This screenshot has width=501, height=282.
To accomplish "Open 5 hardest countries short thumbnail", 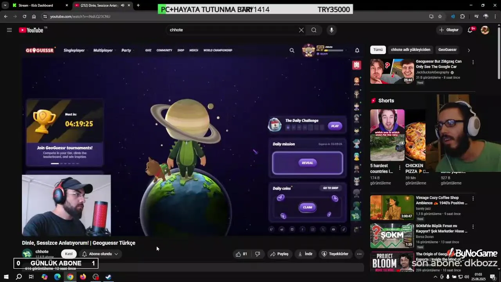I will pos(387,135).
